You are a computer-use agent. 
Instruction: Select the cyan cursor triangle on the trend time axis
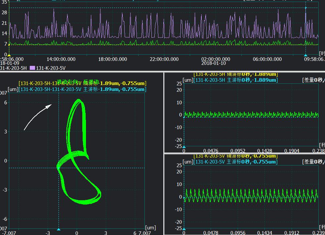305,55
